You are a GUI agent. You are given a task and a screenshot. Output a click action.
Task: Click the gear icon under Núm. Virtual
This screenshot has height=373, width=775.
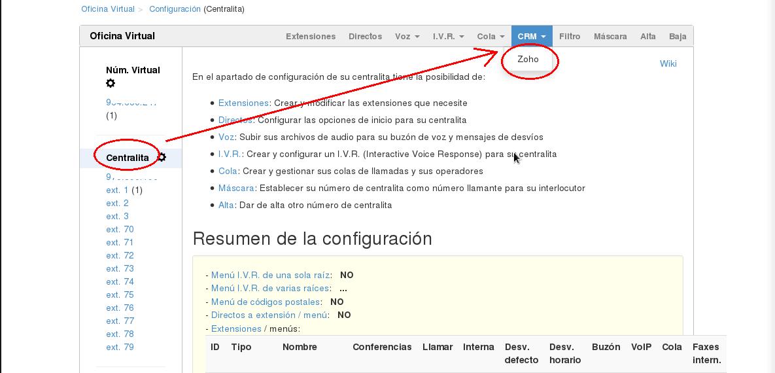click(111, 83)
